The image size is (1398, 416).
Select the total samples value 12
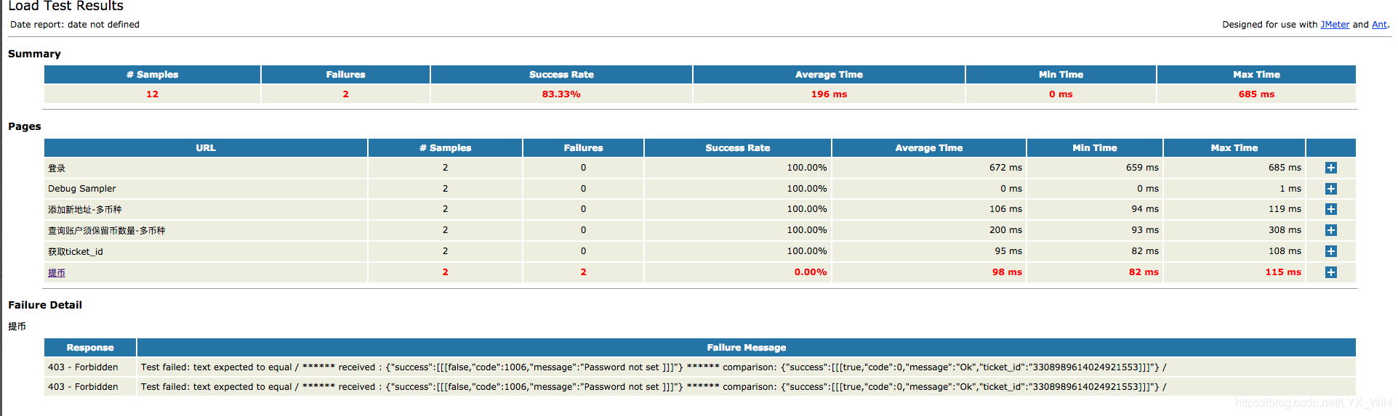pyautogui.click(x=152, y=94)
